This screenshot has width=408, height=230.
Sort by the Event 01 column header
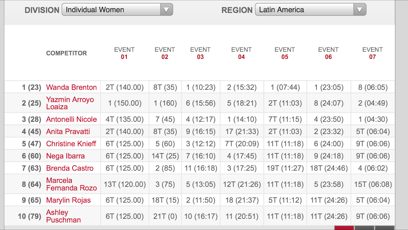(124, 53)
